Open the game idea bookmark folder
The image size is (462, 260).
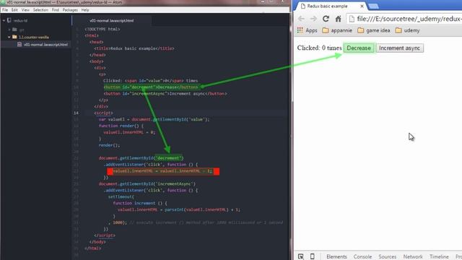tap(374, 30)
